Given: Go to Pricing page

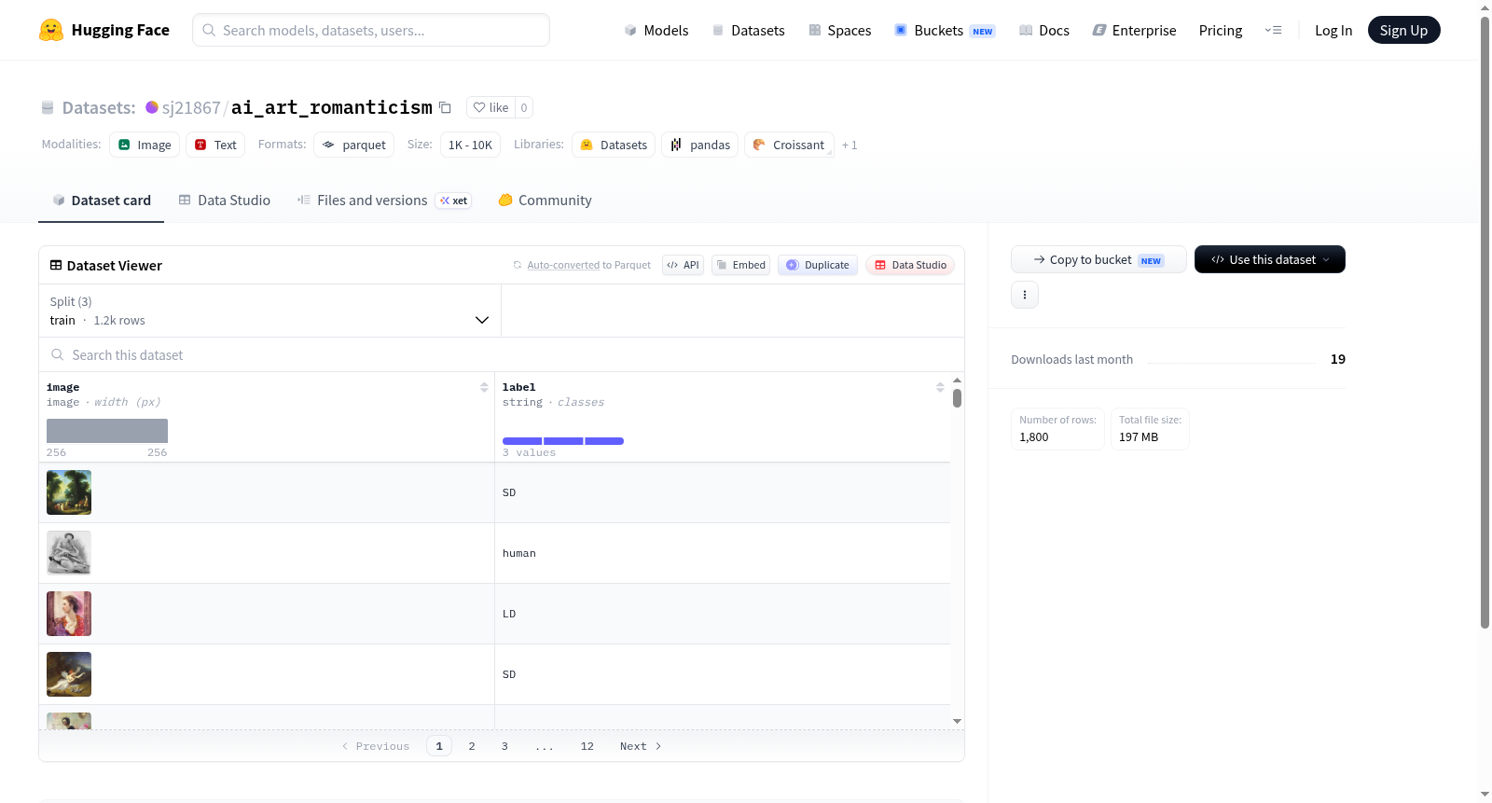Looking at the screenshot, I should click(x=1221, y=30).
